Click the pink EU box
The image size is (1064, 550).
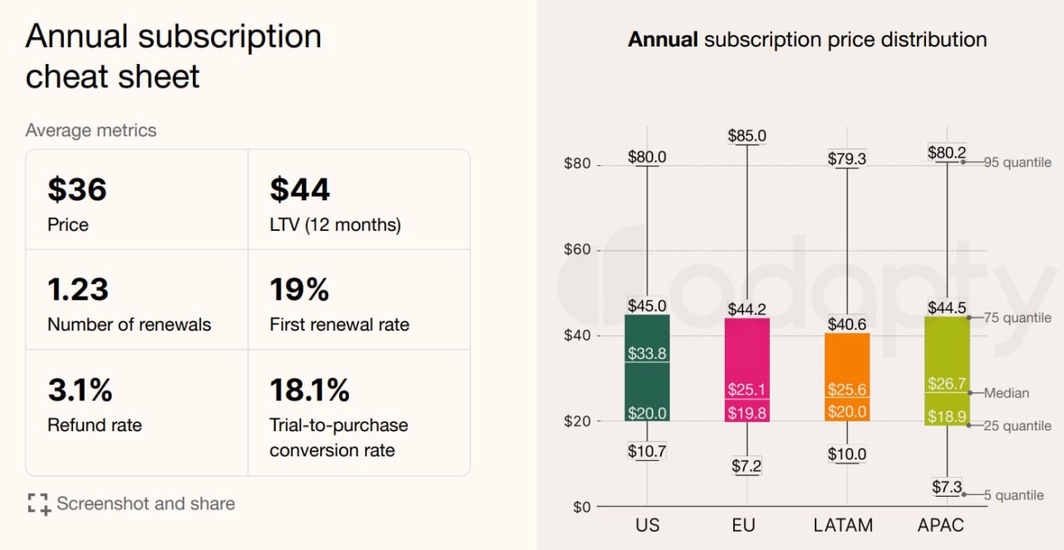tap(747, 370)
